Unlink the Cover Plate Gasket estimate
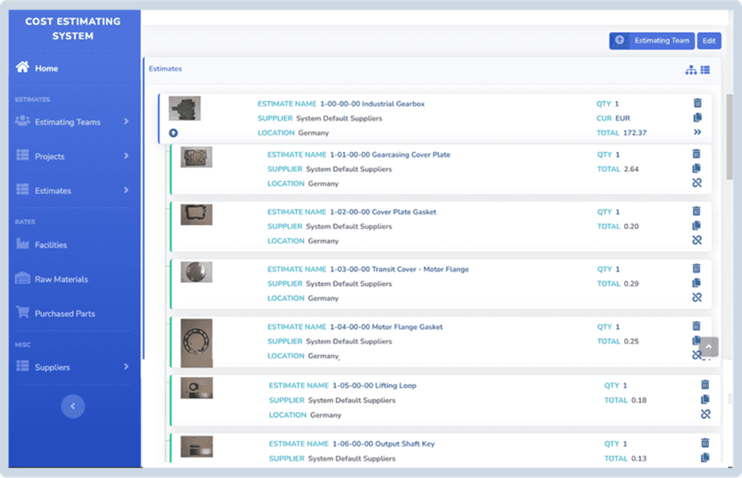The width and height of the screenshot is (742, 478). 697,240
